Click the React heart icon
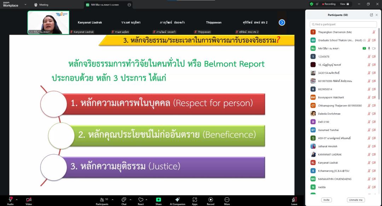The width and height of the screenshot is (382, 206). 140,200
